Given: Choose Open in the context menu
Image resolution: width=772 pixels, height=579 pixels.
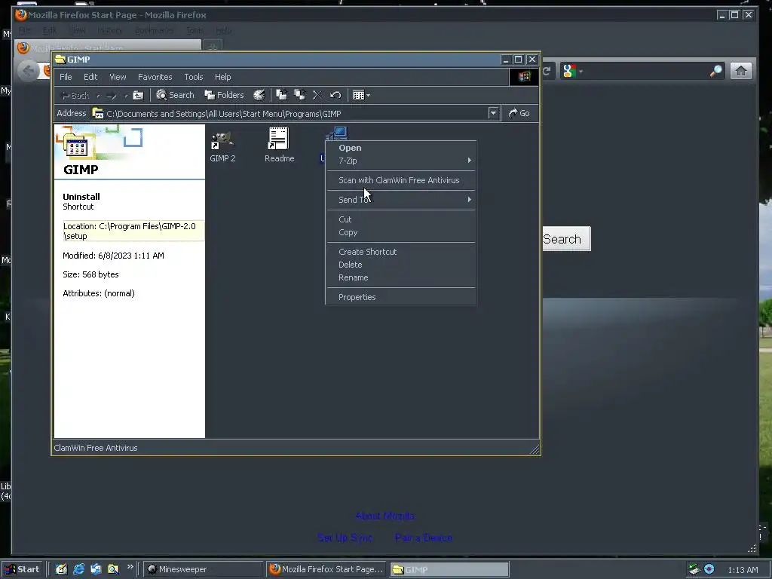Looking at the screenshot, I should tap(401, 148).
